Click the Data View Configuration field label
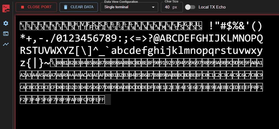 (x=121, y=2)
